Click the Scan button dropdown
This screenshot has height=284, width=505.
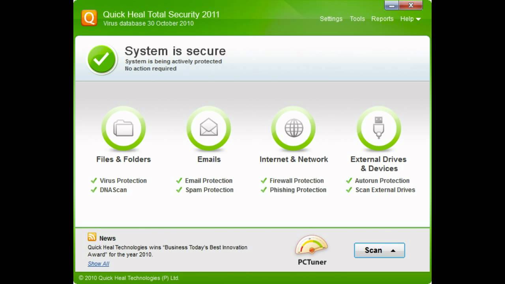(x=380, y=250)
